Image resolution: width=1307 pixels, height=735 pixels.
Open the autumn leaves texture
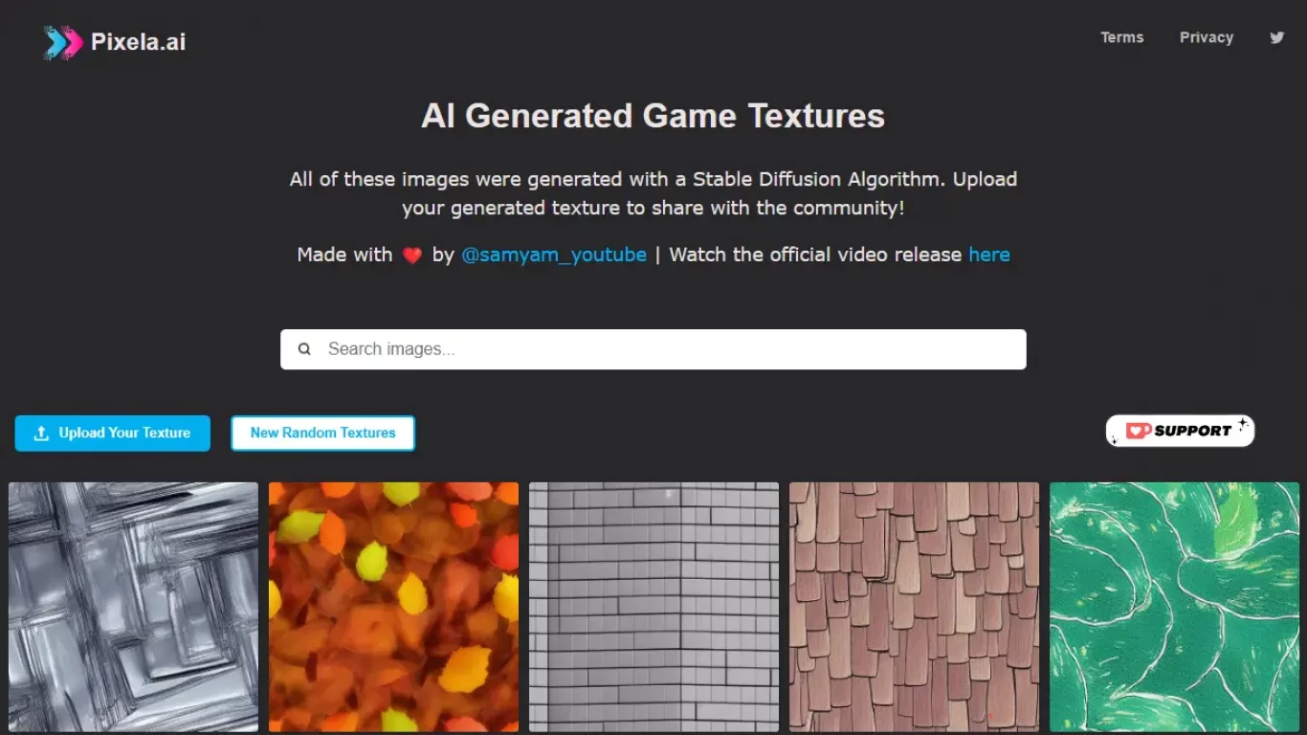tap(392, 608)
